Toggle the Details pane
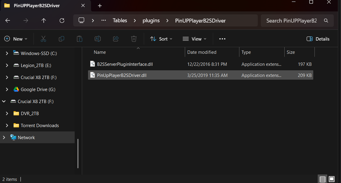The image size is (341, 183). click(318, 39)
